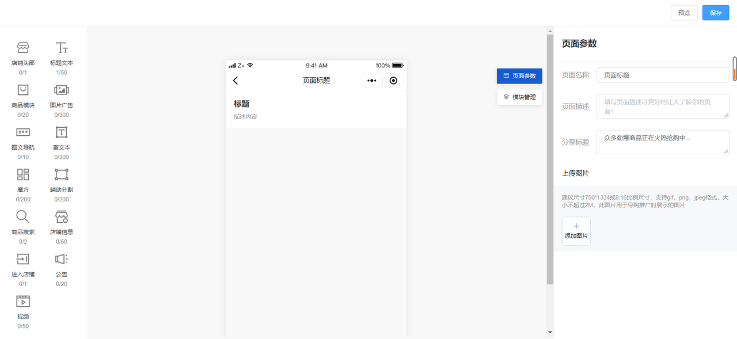Screen dimensions: 737x339
Task: Insert the 商品搜索 product search module
Action: point(23,227)
